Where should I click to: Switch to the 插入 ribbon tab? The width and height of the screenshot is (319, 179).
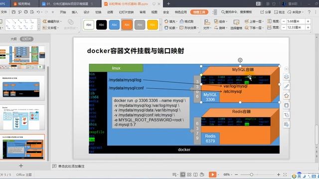75,12
